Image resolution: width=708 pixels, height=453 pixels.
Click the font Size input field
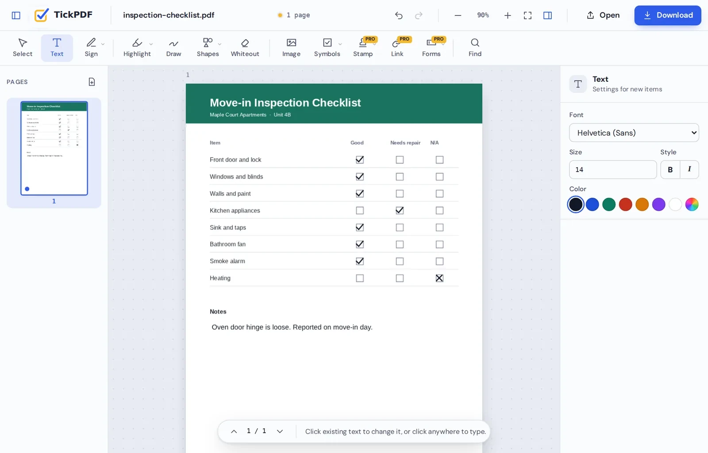click(613, 170)
